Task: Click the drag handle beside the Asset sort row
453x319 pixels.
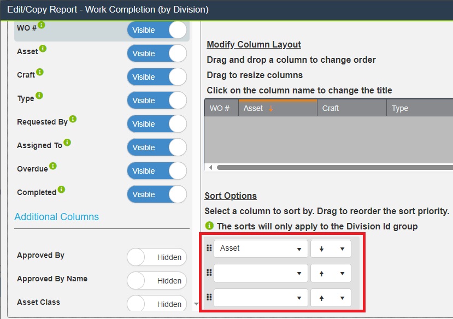Action: (x=209, y=248)
